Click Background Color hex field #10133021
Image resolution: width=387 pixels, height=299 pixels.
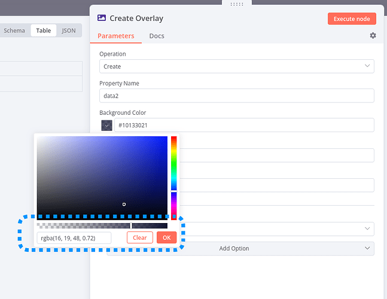click(244, 125)
